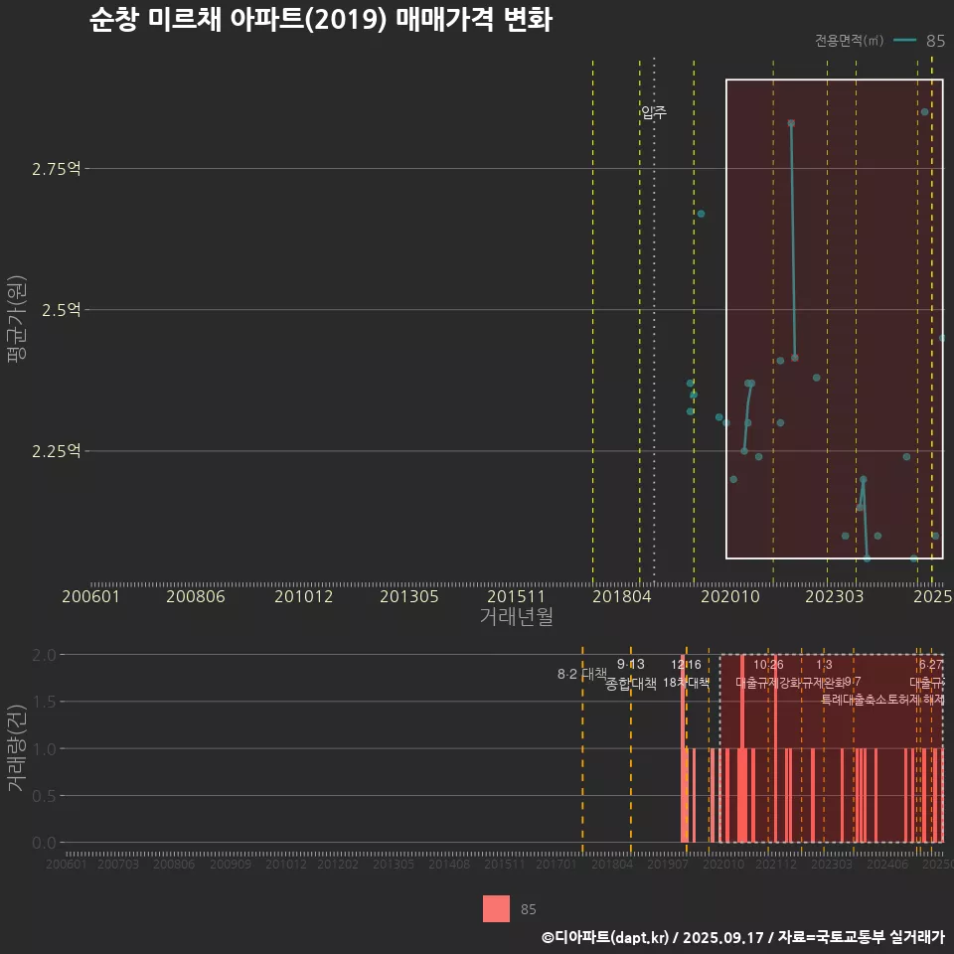954x954 pixels.
Task: Click the 2.5억 y-axis label
Action: pyautogui.click(x=61, y=310)
